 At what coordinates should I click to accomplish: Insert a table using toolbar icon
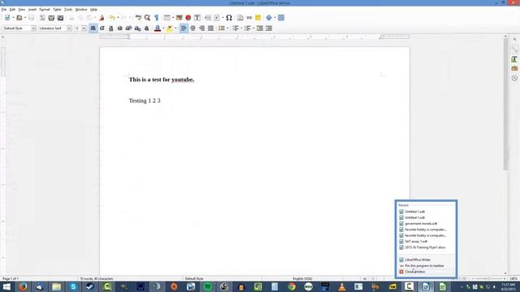(x=167, y=18)
